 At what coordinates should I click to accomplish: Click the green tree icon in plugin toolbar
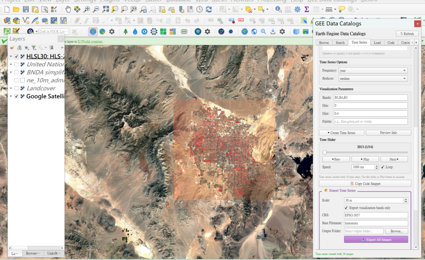(x=125, y=32)
